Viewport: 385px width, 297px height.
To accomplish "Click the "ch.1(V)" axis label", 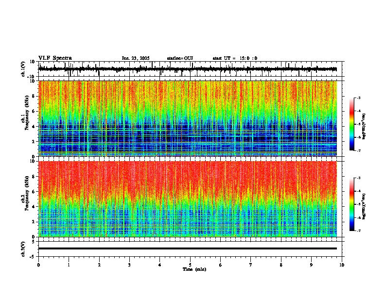I will click(x=23, y=69).
